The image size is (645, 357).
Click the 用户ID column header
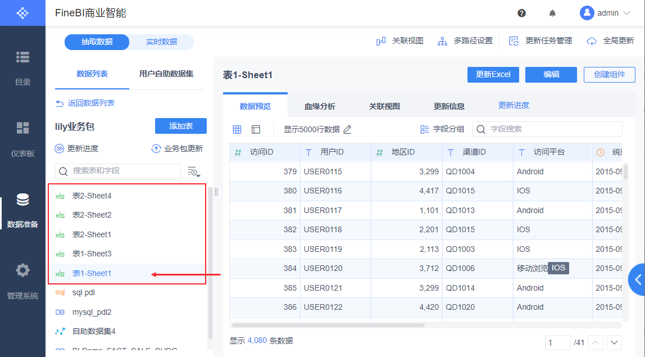point(335,152)
